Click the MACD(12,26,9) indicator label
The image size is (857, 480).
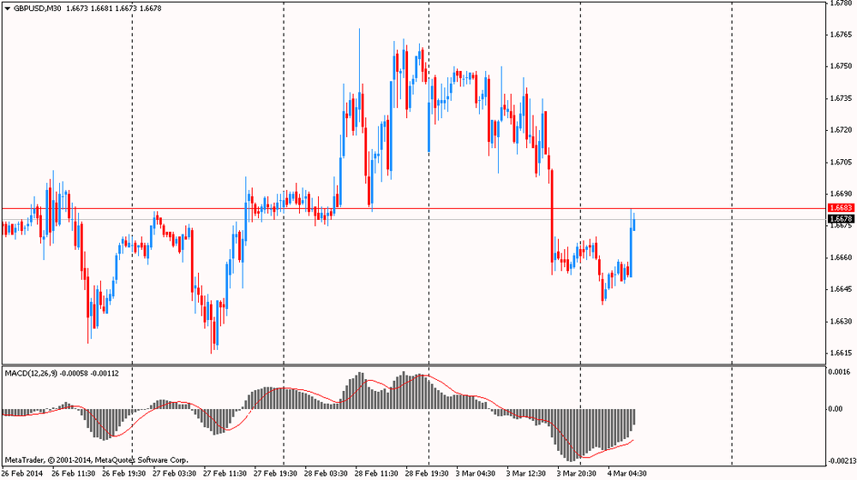click(x=31, y=374)
